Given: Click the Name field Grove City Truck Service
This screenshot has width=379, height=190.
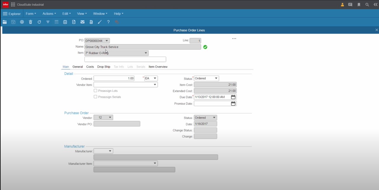Looking at the screenshot, I should [143, 47].
